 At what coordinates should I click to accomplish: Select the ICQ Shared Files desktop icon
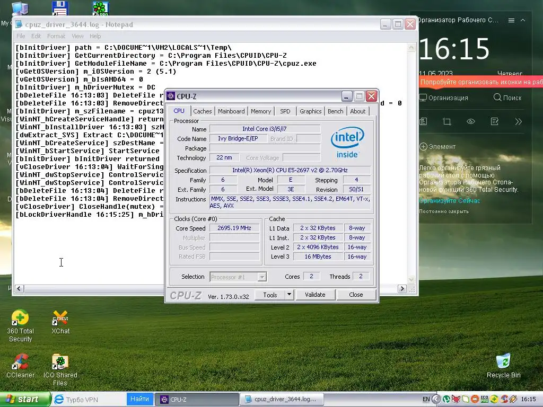60,370
